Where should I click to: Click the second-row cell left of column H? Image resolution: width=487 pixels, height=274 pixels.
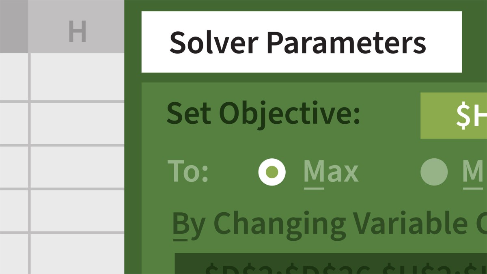point(14,123)
